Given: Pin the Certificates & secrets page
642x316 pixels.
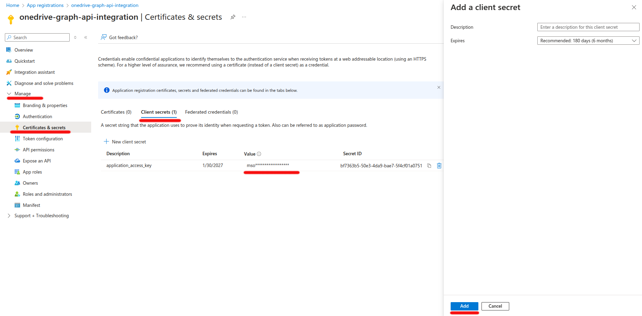Looking at the screenshot, I should [233, 17].
